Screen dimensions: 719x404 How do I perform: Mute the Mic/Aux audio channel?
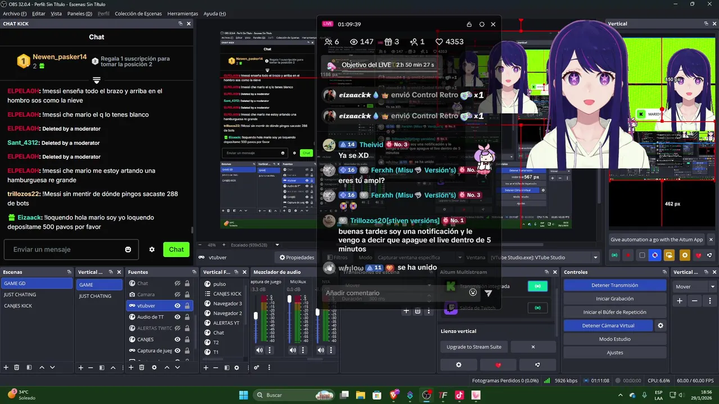(293, 350)
